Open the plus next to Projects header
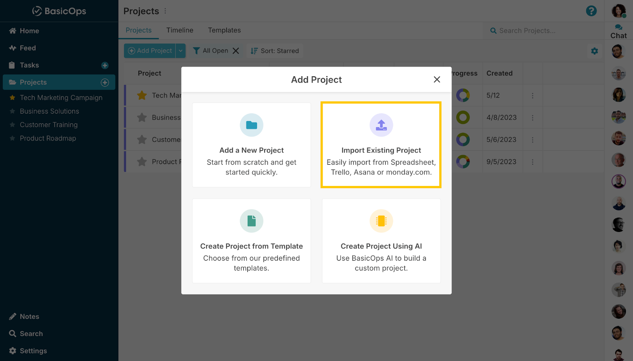Screen dimensions: 633x361 [x=105, y=82]
